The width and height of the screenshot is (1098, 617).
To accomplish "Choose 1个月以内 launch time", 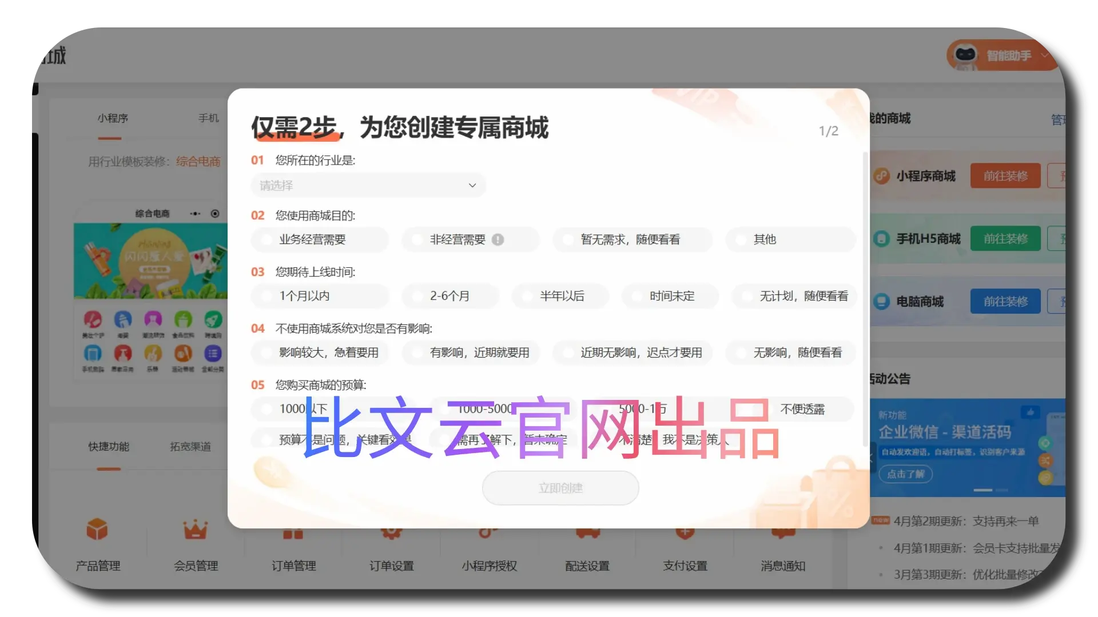I will [319, 296].
